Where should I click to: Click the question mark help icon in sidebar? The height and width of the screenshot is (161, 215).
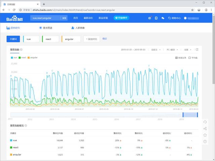tap(205, 142)
